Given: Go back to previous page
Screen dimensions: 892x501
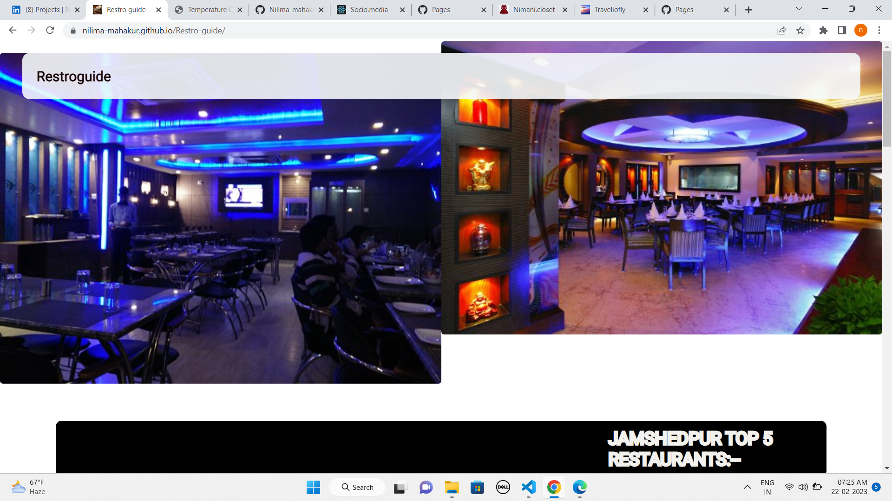Looking at the screenshot, I should pyautogui.click(x=13, y=30).
